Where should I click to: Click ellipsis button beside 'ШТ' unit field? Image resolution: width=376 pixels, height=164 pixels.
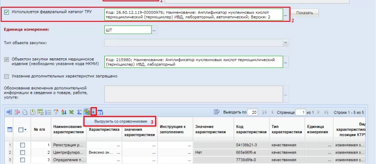click(x=155, y=30)
